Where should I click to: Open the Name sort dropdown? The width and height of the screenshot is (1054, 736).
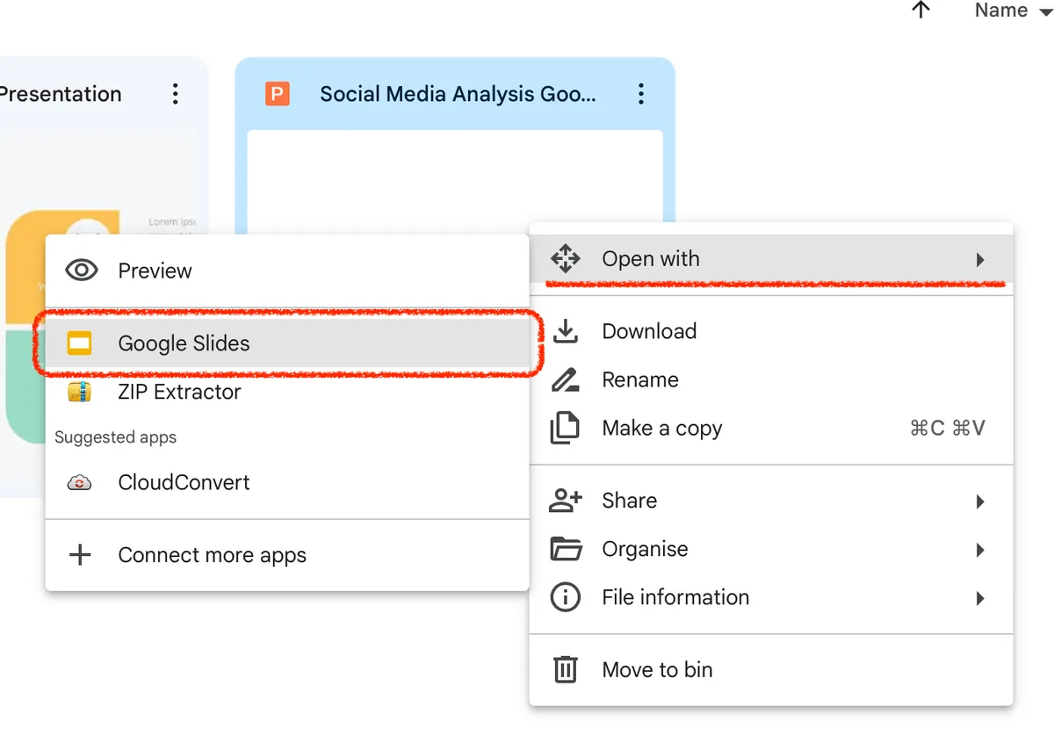tap(1013, 11)
